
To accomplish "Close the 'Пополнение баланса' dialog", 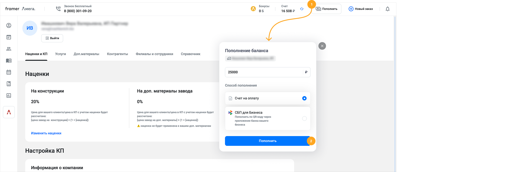I will [x=322, y=46].
